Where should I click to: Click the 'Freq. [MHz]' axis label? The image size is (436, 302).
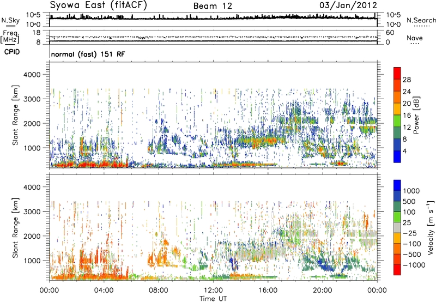point(10,37)
